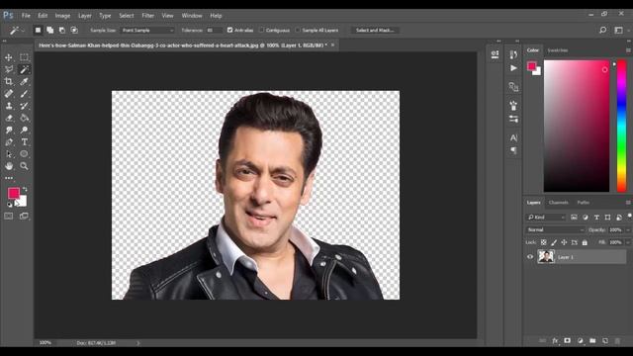Open the Character panel icon
Viewport: 633px width, 356px height.
[513, 138]
